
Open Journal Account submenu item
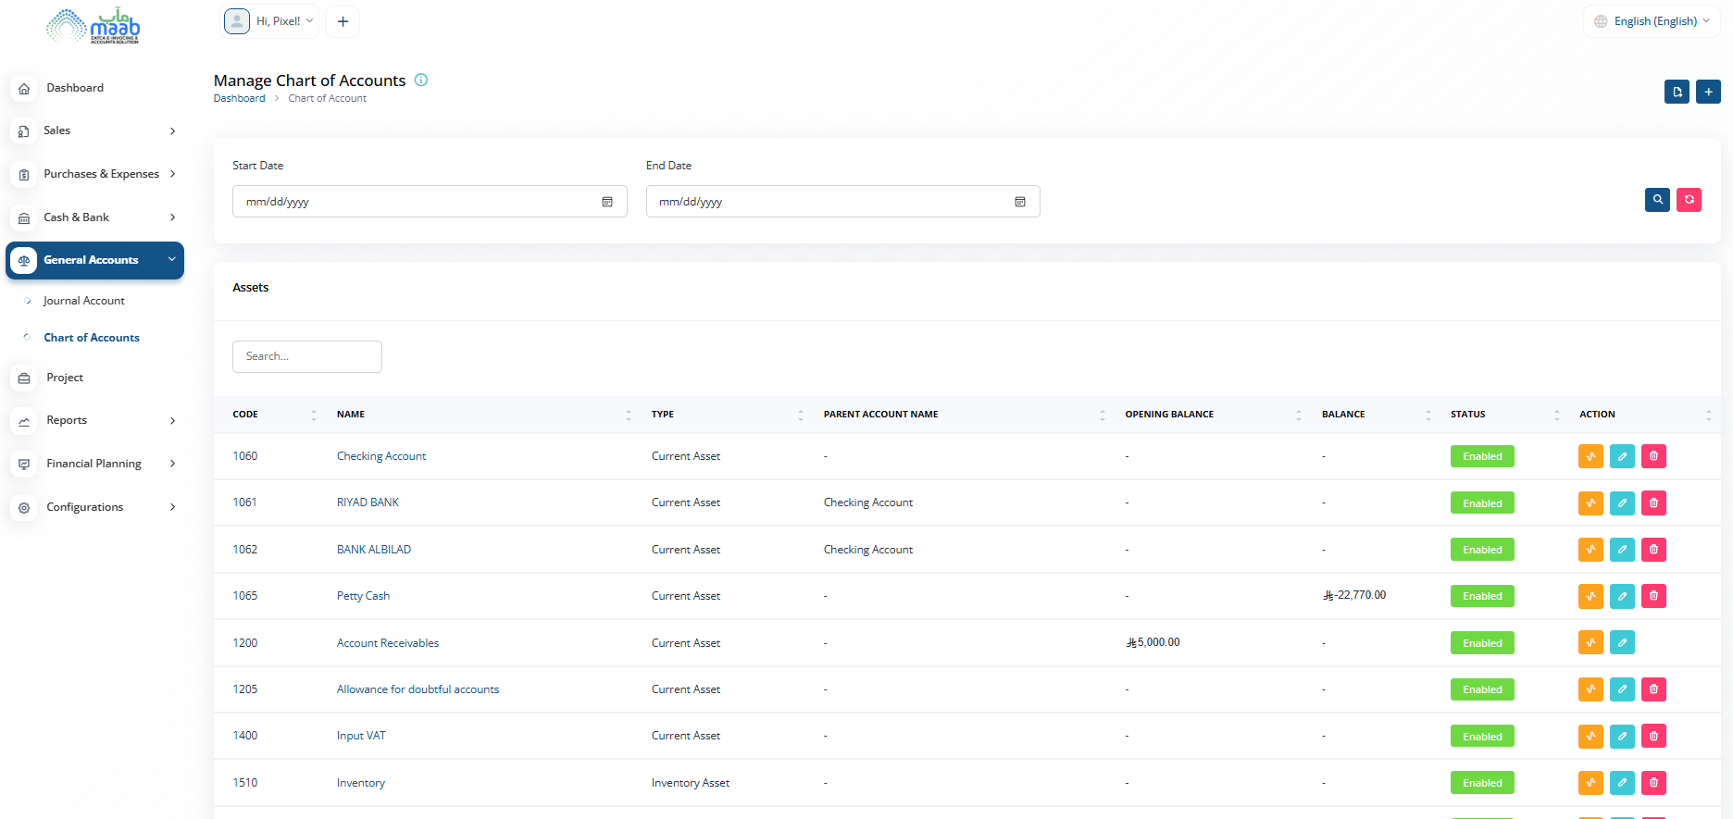(83, 301)
